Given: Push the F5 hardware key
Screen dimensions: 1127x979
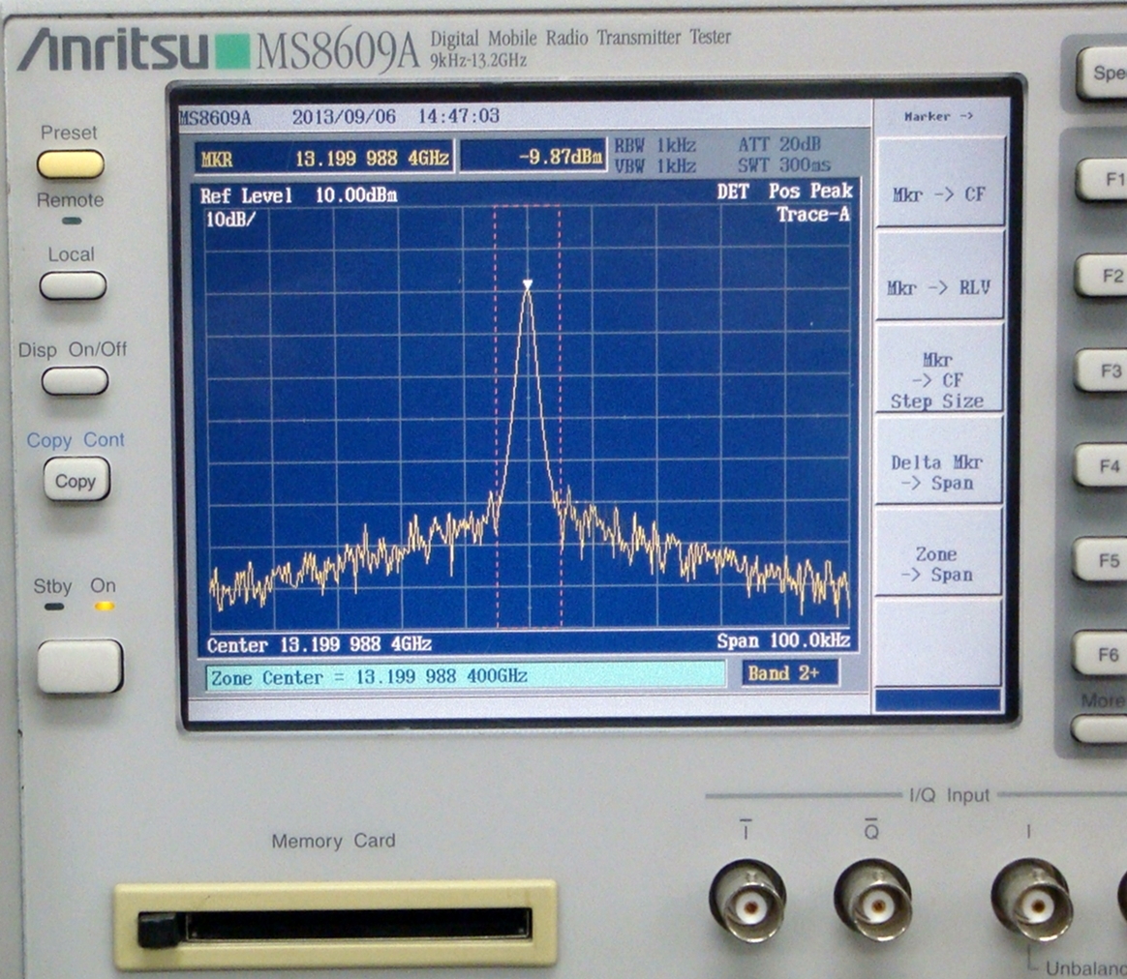Looking at the screenshot, I should 1101,559.
